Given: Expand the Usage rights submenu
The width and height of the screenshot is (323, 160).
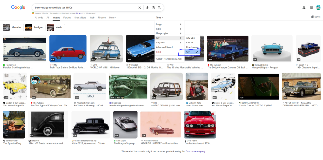Looking at the screenshot, I should click(169, 33).
